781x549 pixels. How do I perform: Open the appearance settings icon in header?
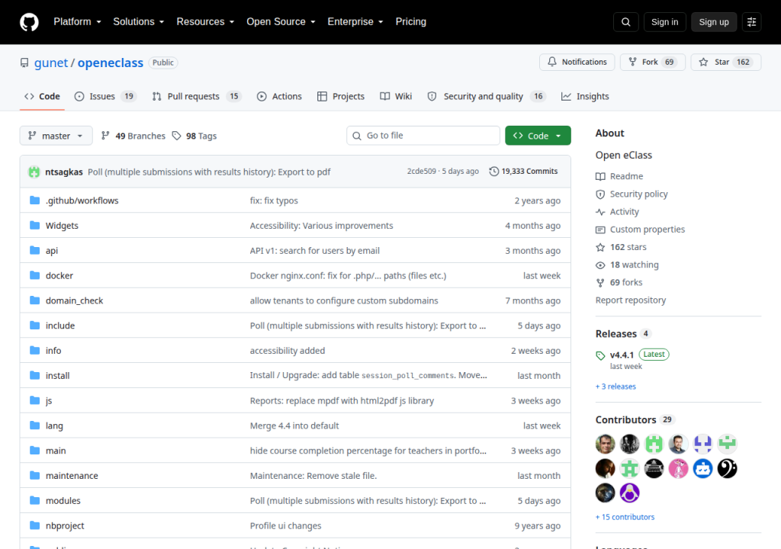click(x=751, y=22)
